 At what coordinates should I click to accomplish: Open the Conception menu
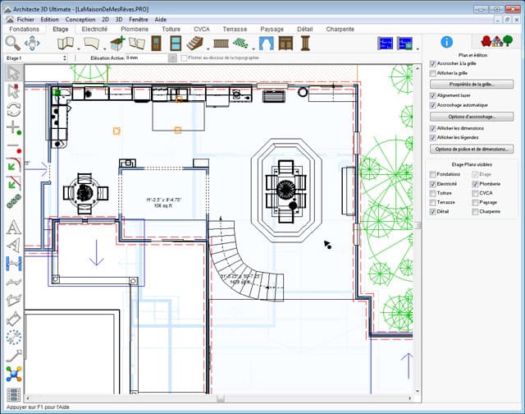click(80, 20)
